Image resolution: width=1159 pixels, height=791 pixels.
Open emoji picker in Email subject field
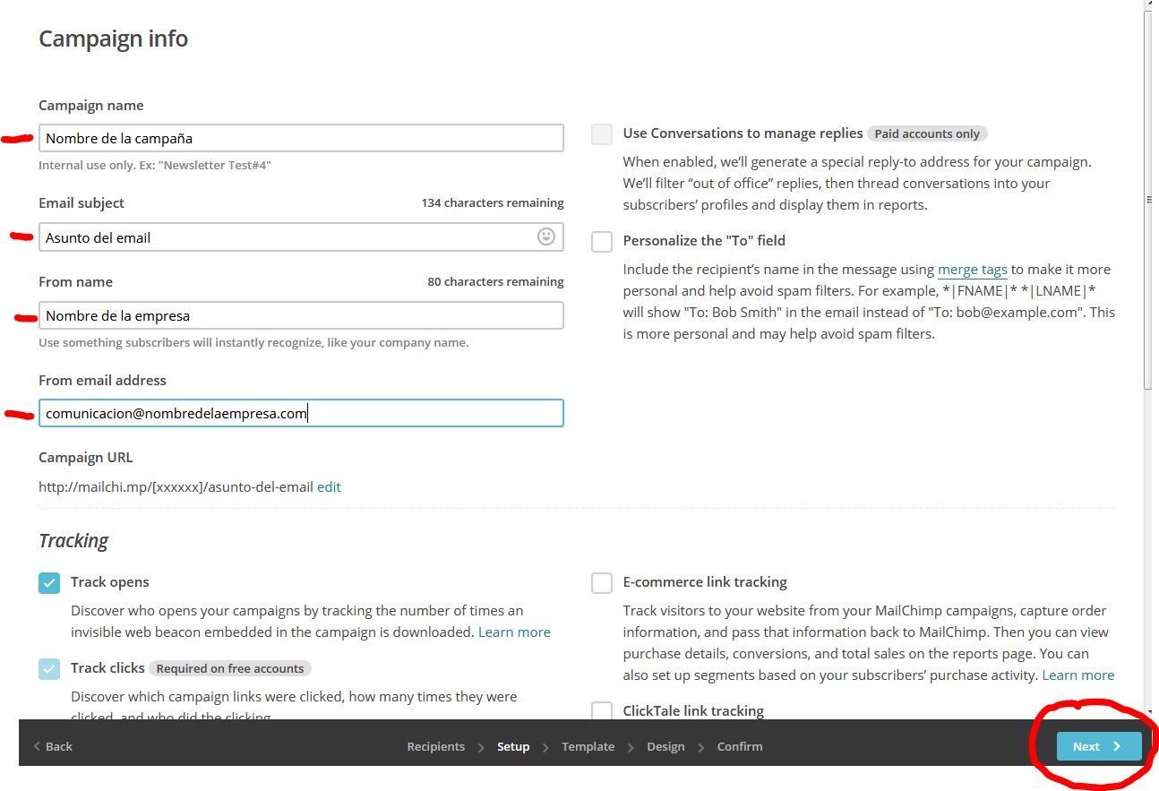[545, 236]
